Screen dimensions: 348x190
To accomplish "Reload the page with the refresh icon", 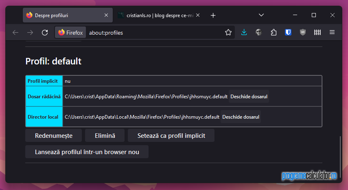I will (45, 33).
